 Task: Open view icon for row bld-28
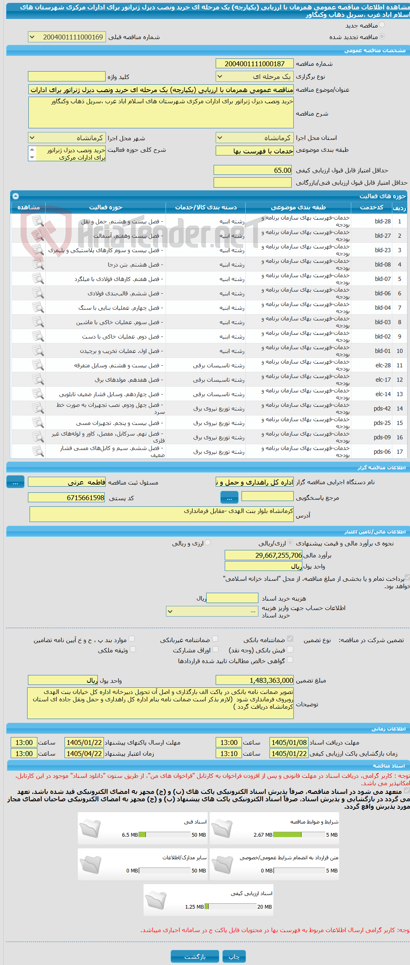pyautogui.click(x=38, y=221)
